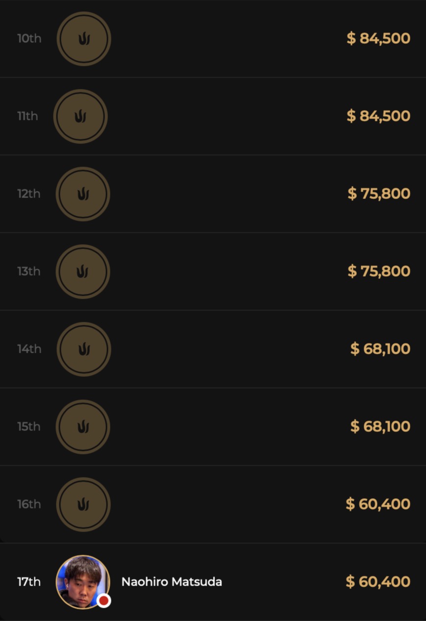This screenshot has height=621, width=426.
Task: Click the red flag badge on Matsuda's photo
Action: (x=104, y=600)
